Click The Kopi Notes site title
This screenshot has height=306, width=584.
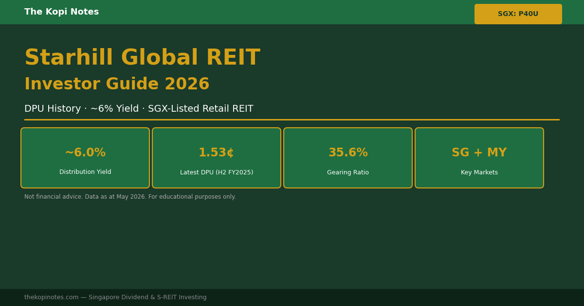pos(61,12)
